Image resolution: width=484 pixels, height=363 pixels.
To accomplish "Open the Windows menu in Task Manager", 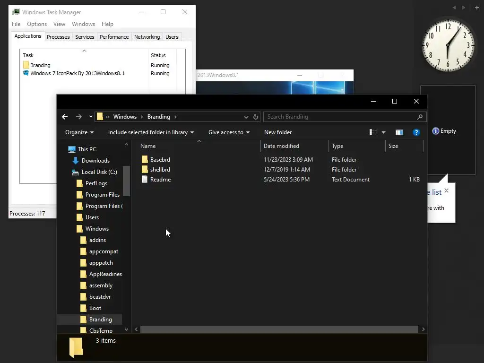I will [83, 24].
